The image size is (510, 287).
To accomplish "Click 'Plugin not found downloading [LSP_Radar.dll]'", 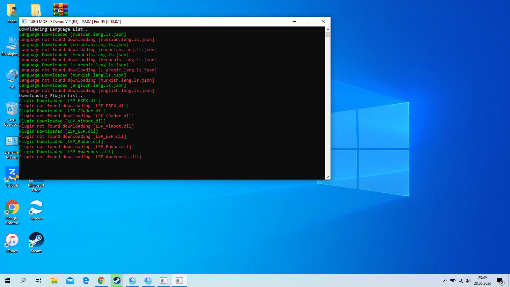I will click(75, 147).
